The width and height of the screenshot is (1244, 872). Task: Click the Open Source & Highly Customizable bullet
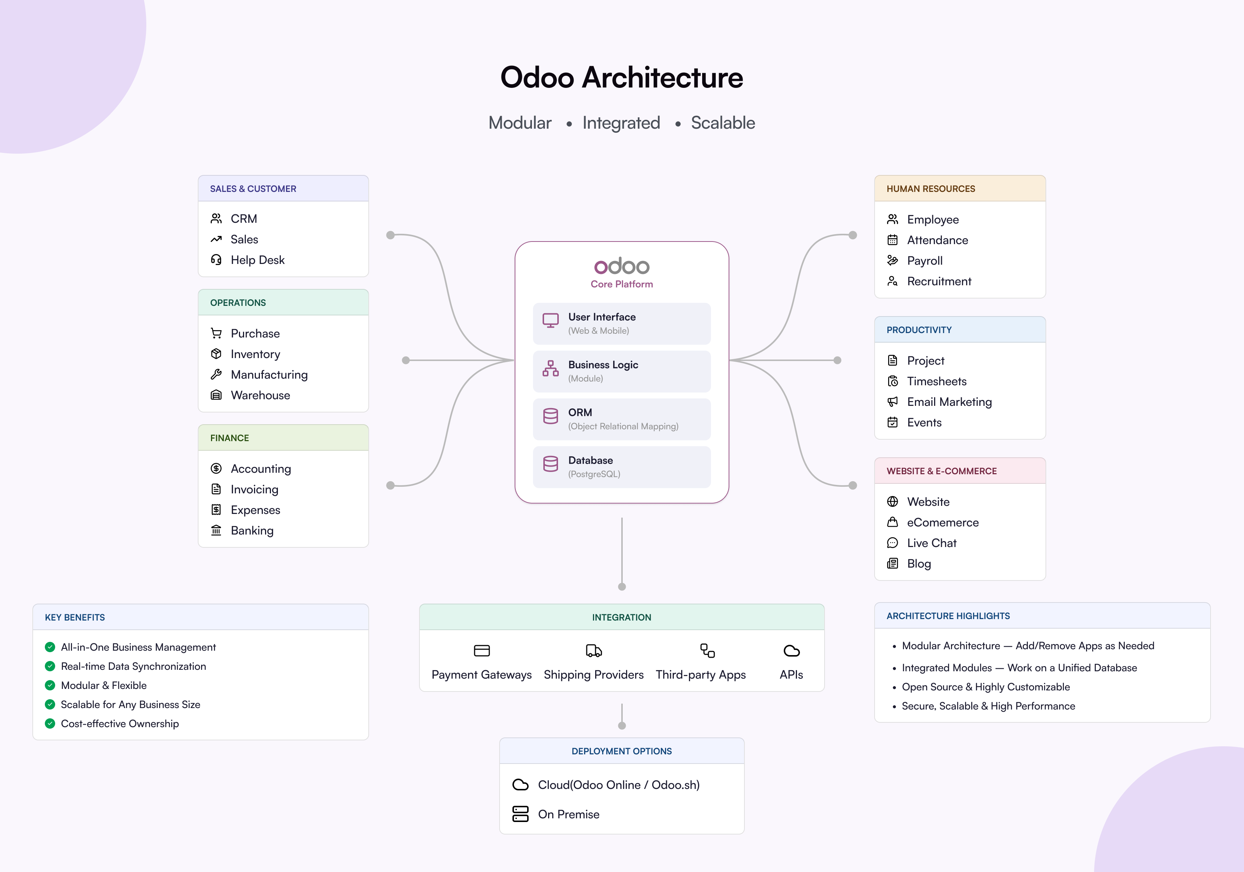[986, 687]
